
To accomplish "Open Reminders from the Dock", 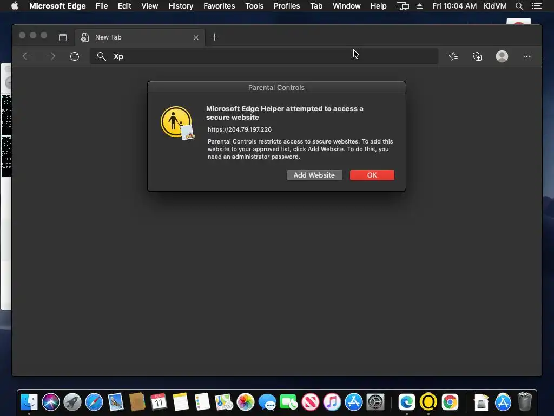I will point(202,402).
